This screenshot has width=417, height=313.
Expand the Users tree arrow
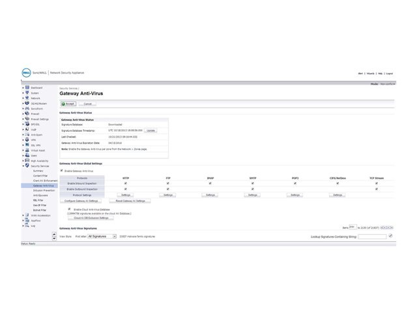[x=23, y=156]
